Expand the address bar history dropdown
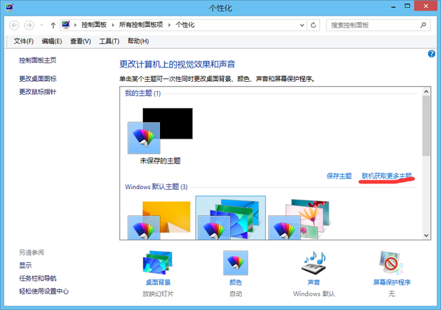This screenshot has height=310, width=441. (x=302, y=25)
